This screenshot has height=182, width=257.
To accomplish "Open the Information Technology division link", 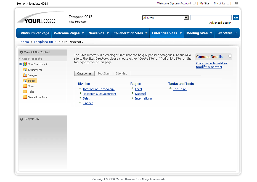I will 99,89.
